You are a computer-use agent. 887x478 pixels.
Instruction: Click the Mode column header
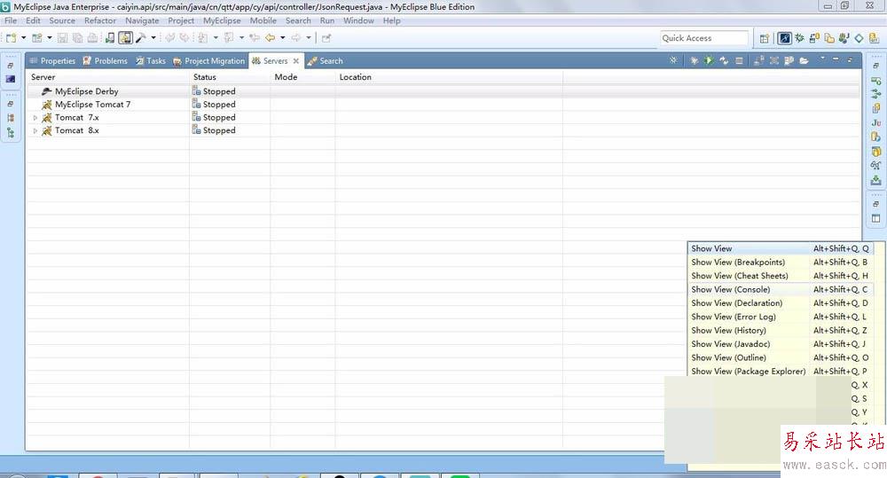302,77
